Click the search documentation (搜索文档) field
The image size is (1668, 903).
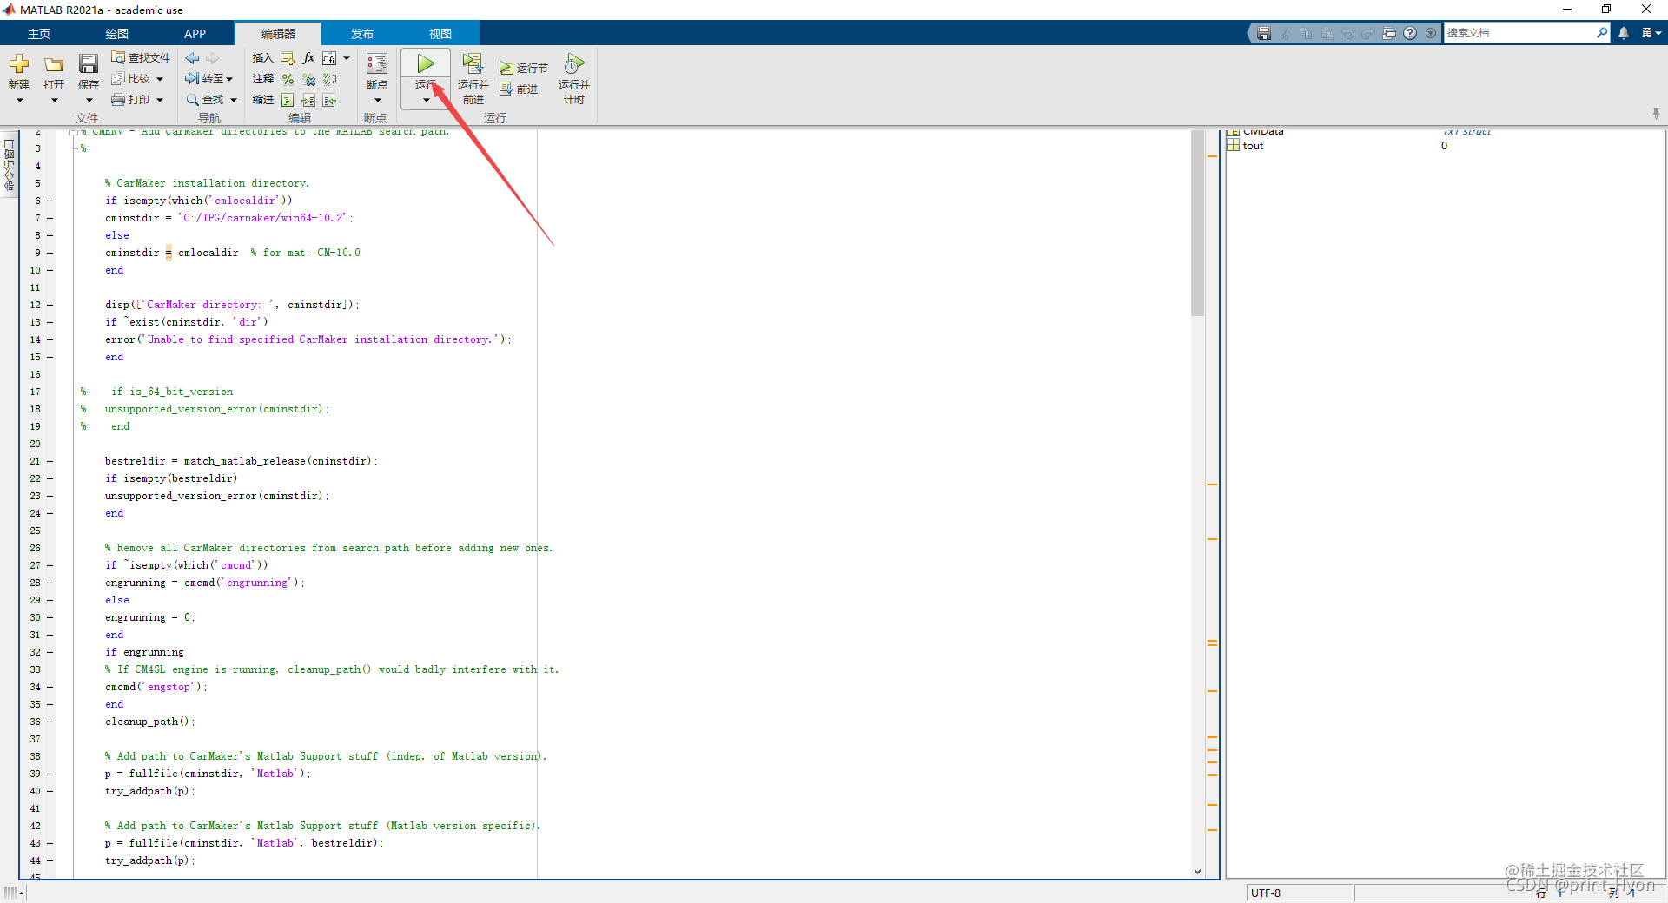pos(1520,33)
